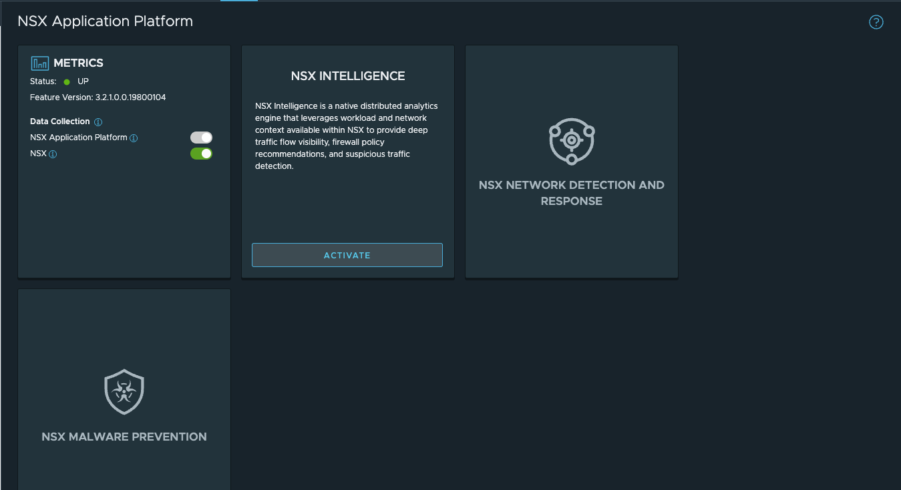Viewport: 901px width, 490px height.
Task: Click the NSX Application Platform page title
Action: 106,21
